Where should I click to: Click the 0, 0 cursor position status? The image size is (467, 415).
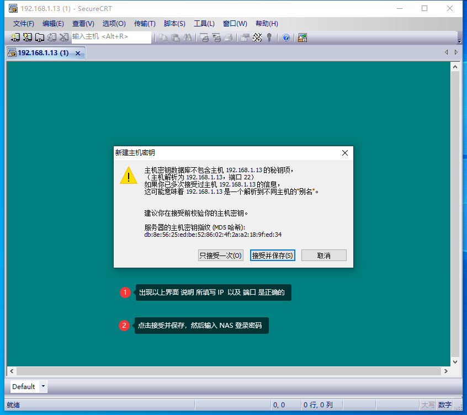[x=279, y=405]
